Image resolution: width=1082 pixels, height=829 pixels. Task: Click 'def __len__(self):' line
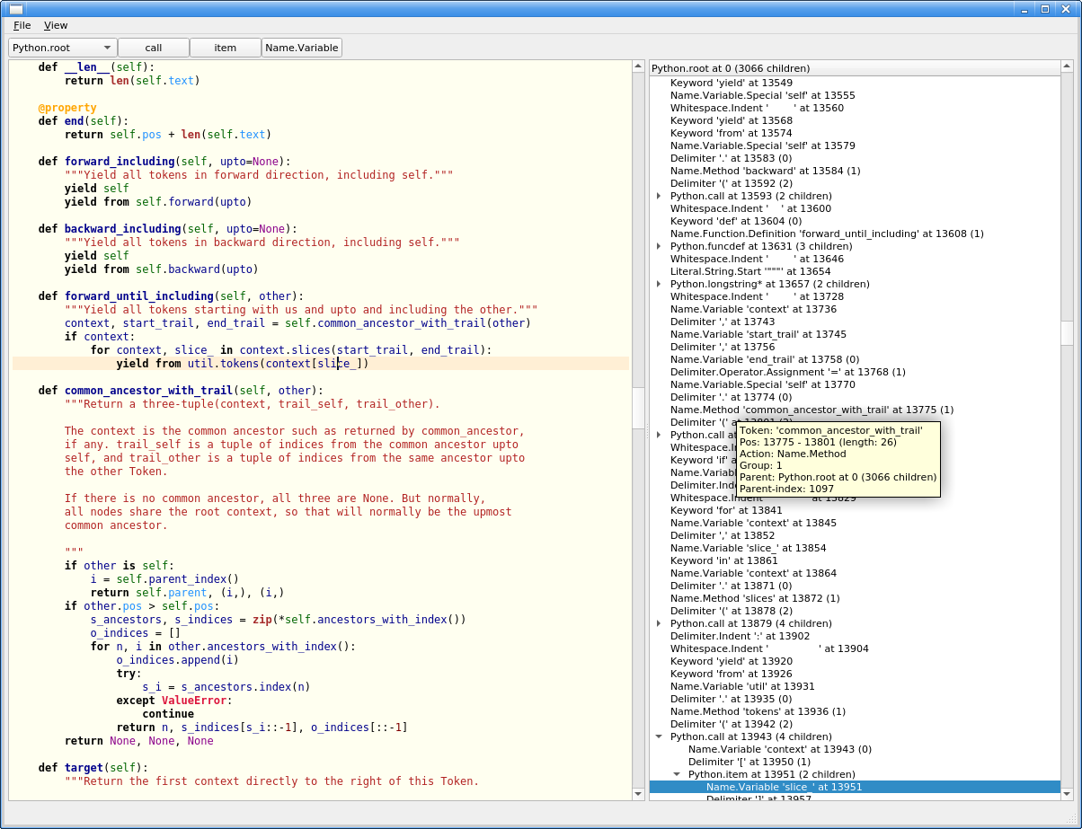click(96, 67)
